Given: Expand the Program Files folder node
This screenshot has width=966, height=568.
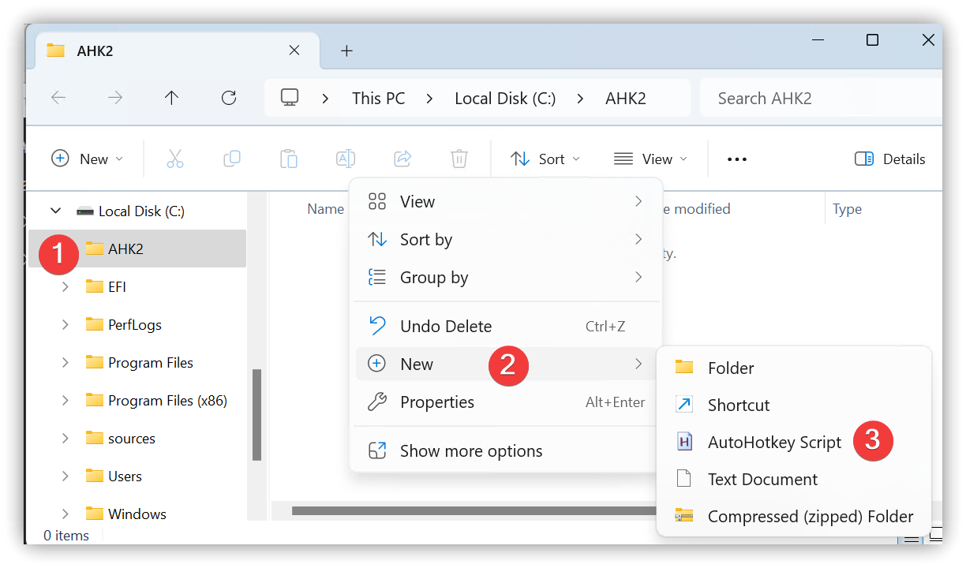Looking at the screenshot, I should 65,363.
